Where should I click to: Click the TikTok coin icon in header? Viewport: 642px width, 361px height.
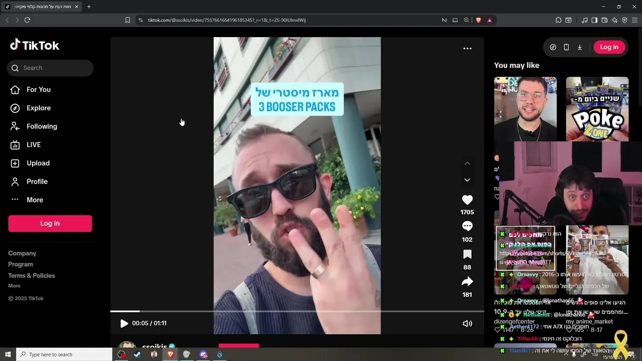pos(553,47)
